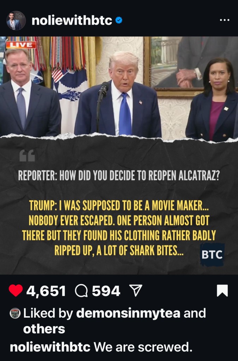238x361 pixels.
Task: Tap the reporter question text
Action: click(119, 176)
